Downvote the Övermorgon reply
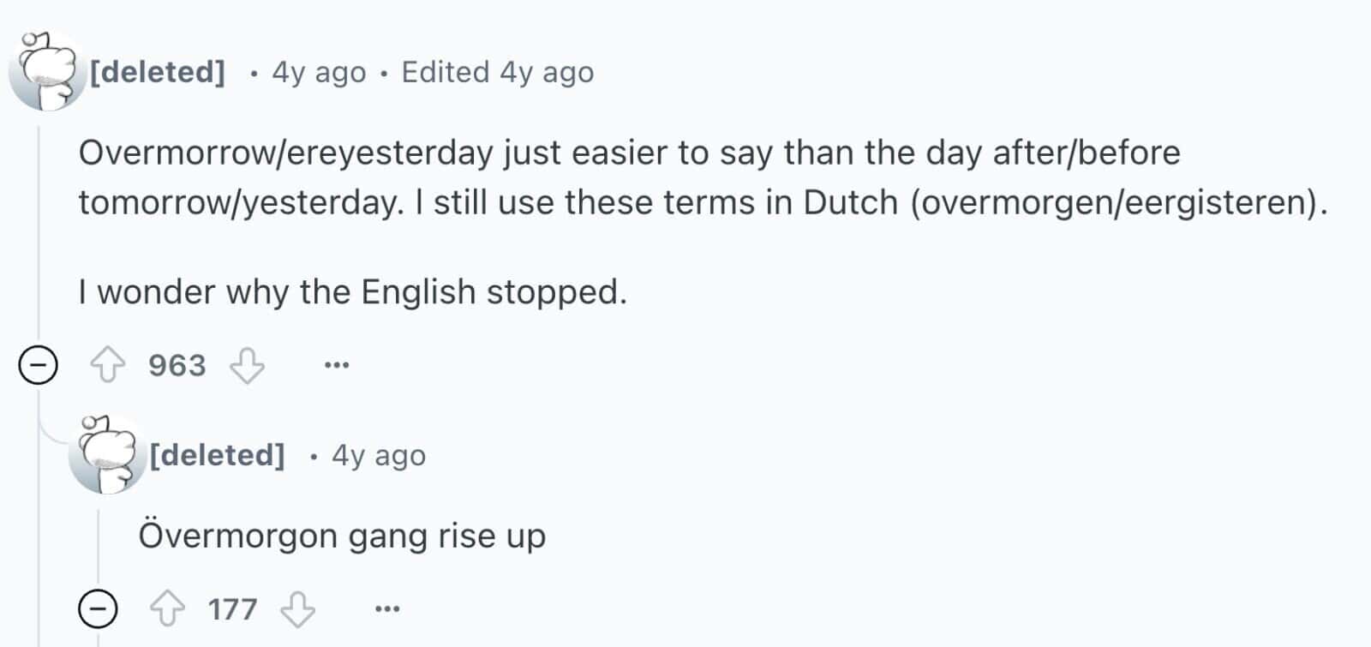The image size is (1371, 647). coord(298,609)
